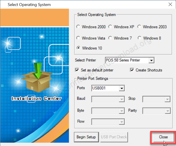Screen dimensions: 176x146
Task: Open the Baud dropdown
Action: click(x=122, y=99)
